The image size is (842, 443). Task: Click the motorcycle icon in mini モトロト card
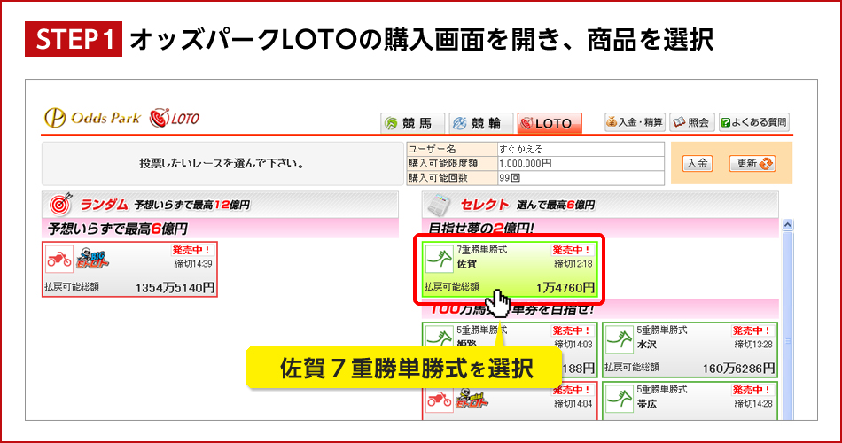[440, 400]
